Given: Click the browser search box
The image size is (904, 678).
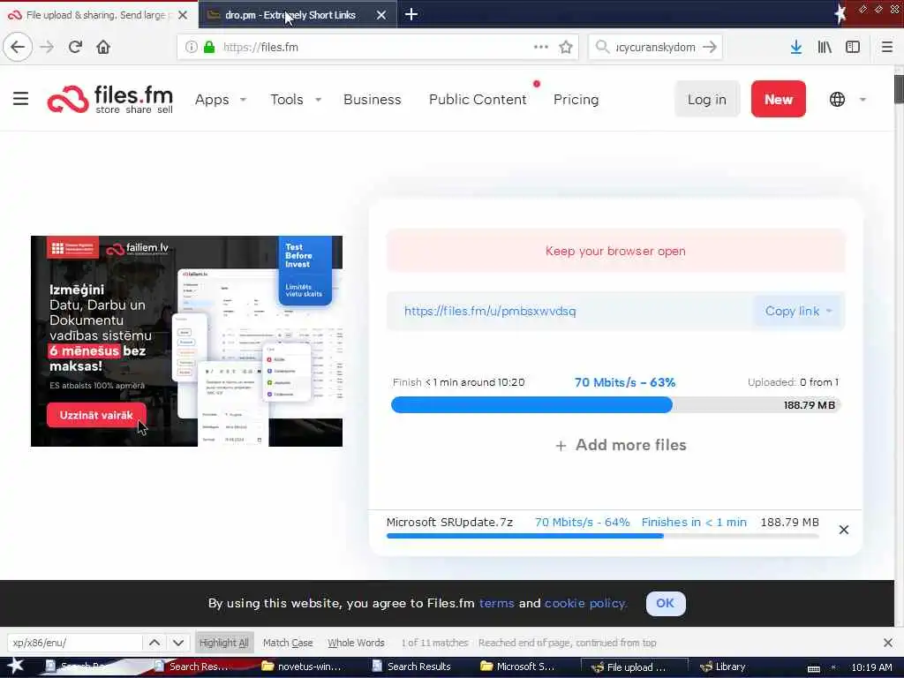Looking at the screenshot, I should 656,47.
